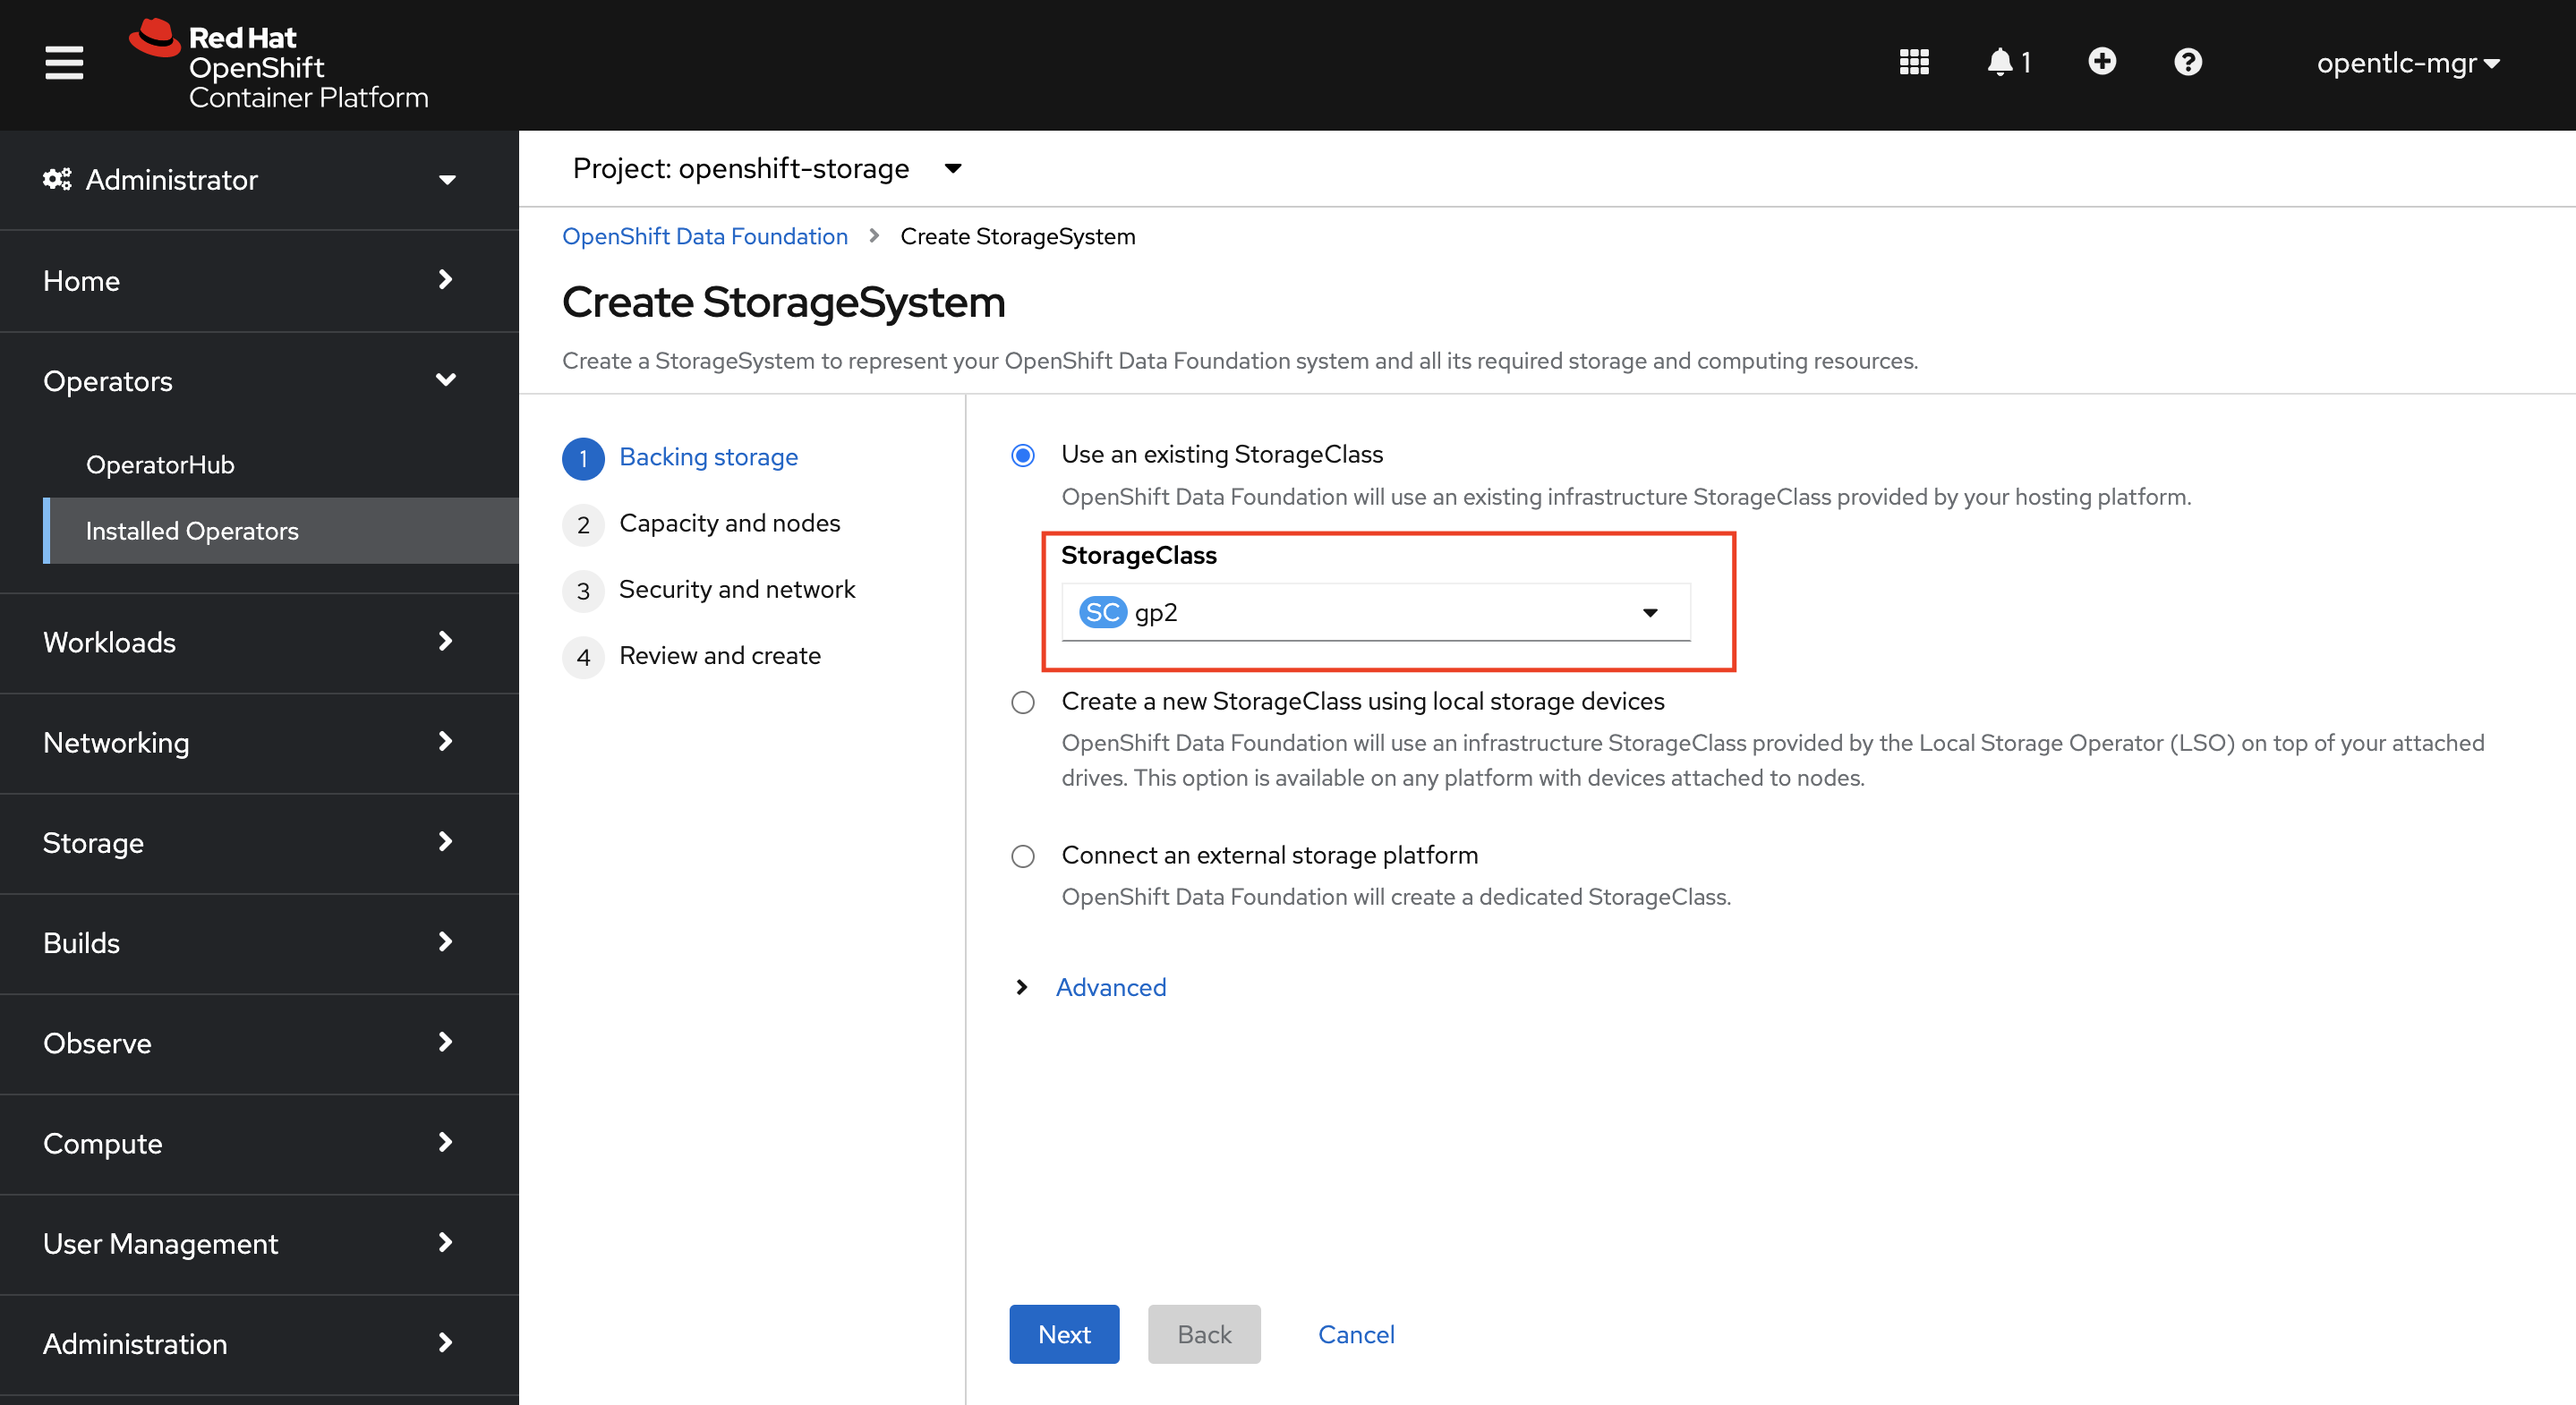This screenshot has width=2576, height=1405.
Task: Select Connect an external storage platform option
Action: click(1022, 853)
